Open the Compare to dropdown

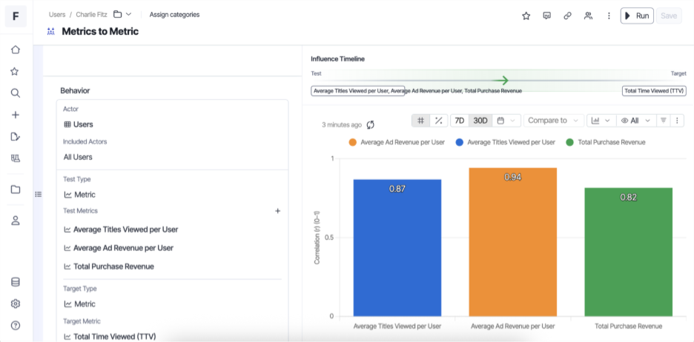[x=552, y=120]
